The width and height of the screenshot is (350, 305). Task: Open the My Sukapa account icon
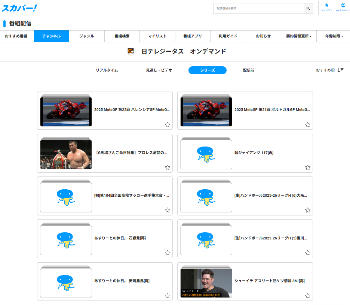pos(343,6)
